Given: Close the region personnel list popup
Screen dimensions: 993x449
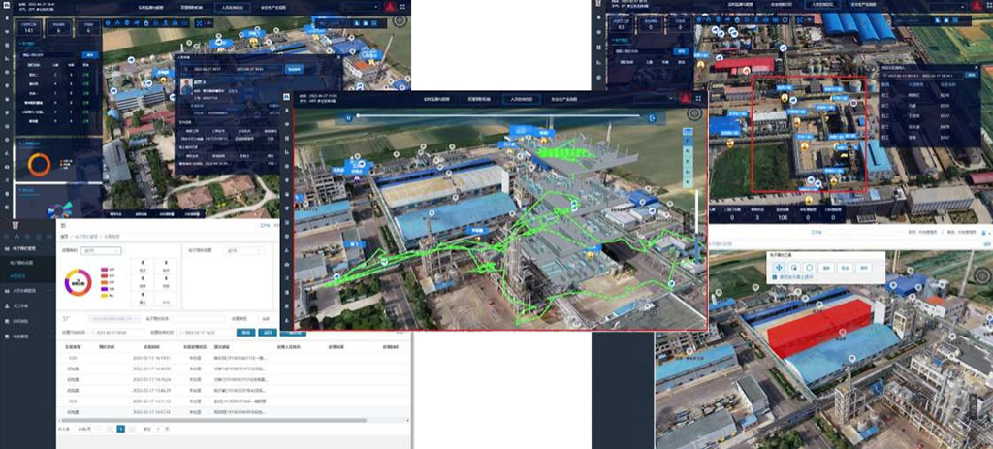Looking at the screenshot, I should pos(976,67).
